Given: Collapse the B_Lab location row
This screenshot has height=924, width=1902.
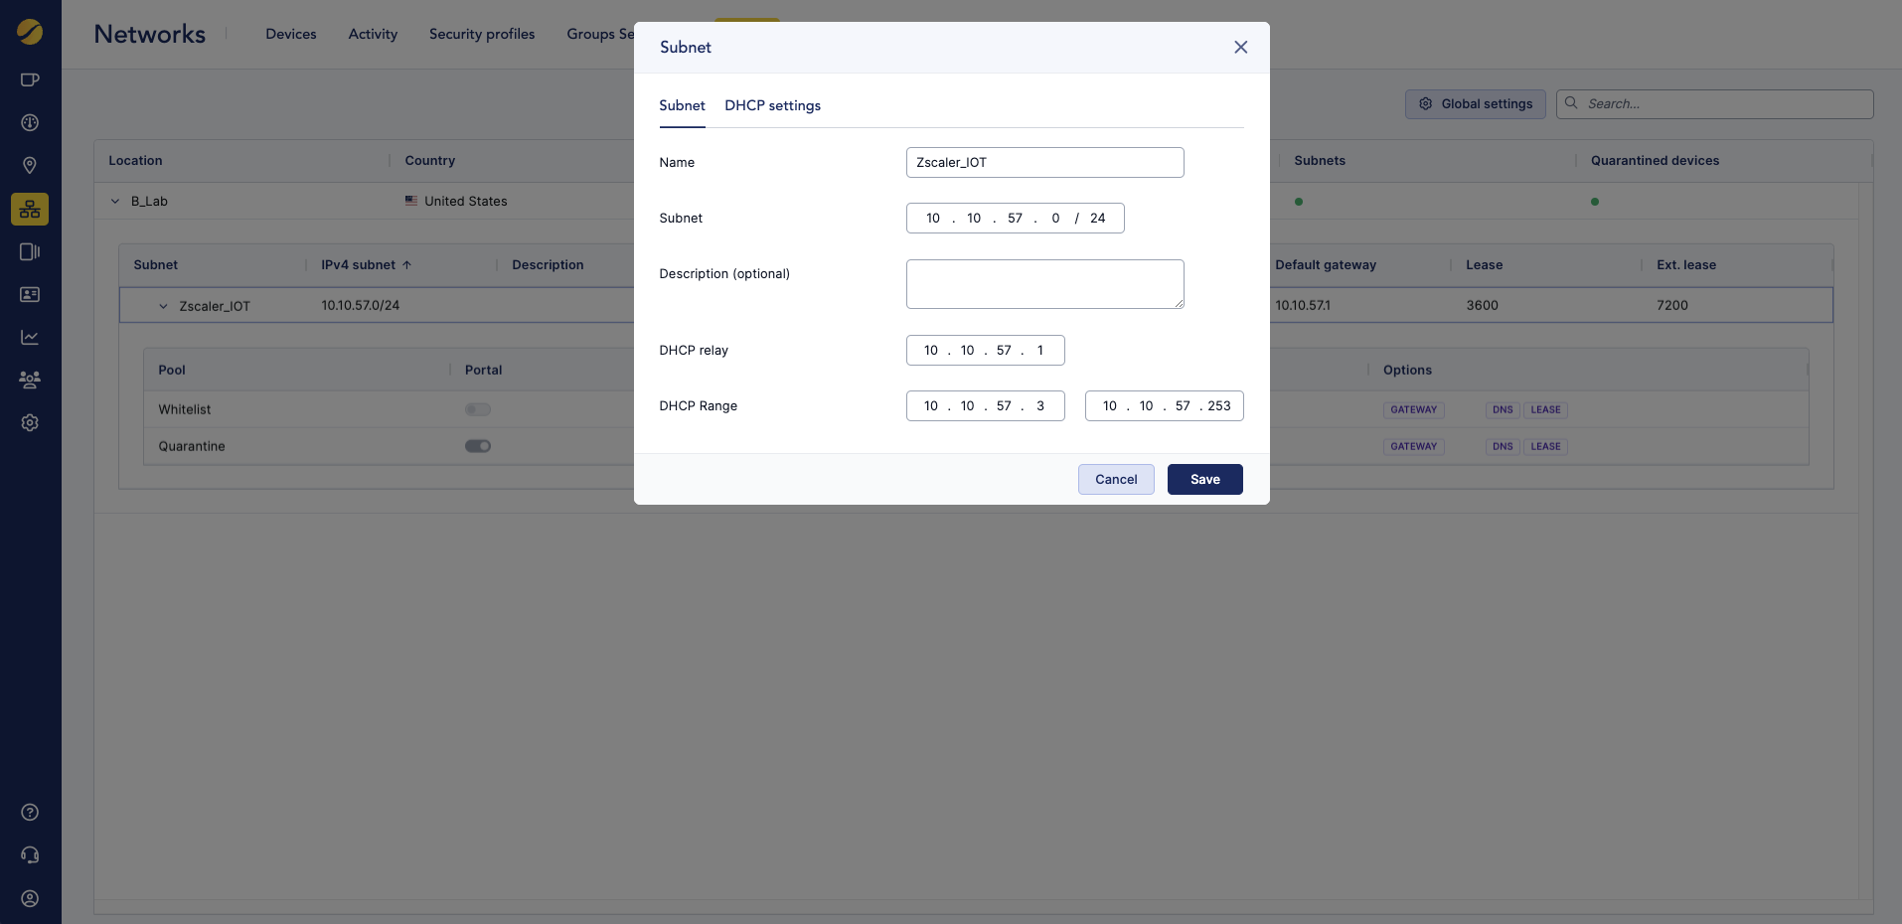Looking at the screenshot, I should tap(115, 202).
